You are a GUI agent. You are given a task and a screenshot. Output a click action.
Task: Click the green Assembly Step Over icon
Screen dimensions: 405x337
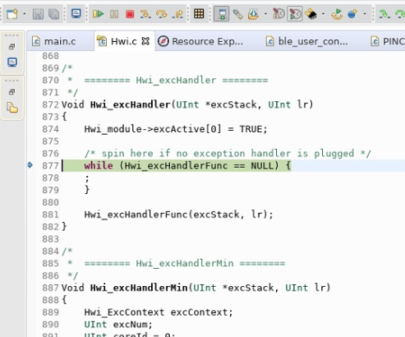click(400, 14)
